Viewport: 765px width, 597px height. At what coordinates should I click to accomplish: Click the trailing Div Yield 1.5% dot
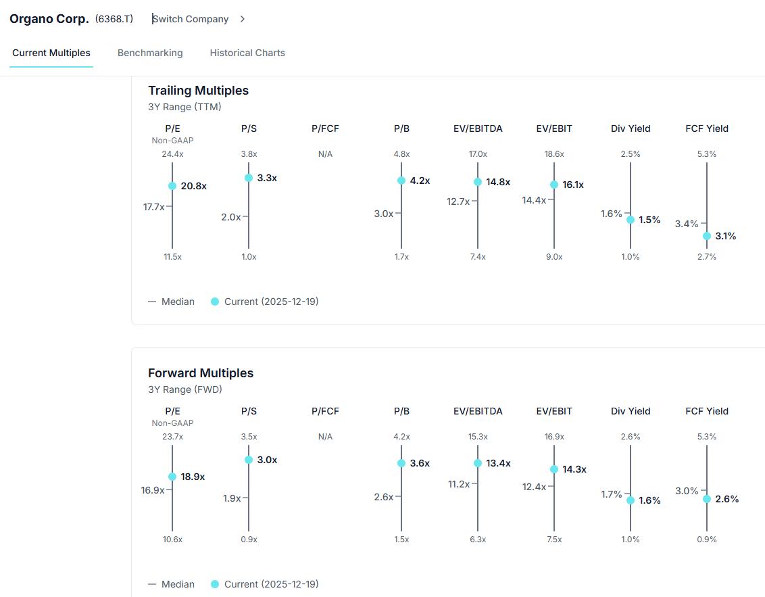click(631, 220)
